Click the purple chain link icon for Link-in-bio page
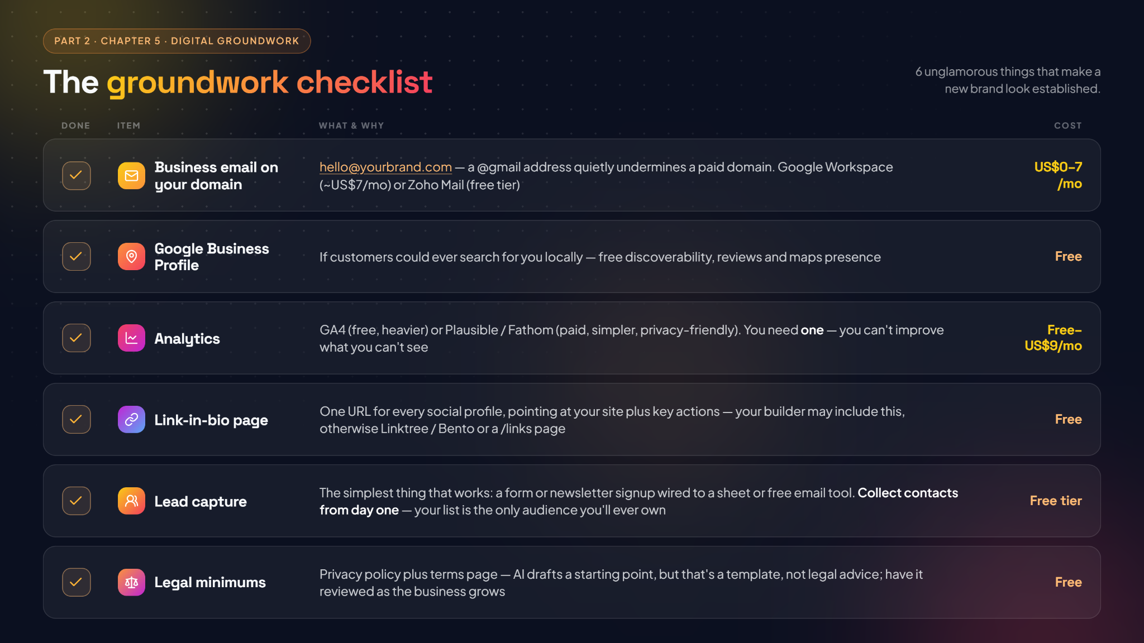The image size is (1144, 643). [x=131, y=420]
